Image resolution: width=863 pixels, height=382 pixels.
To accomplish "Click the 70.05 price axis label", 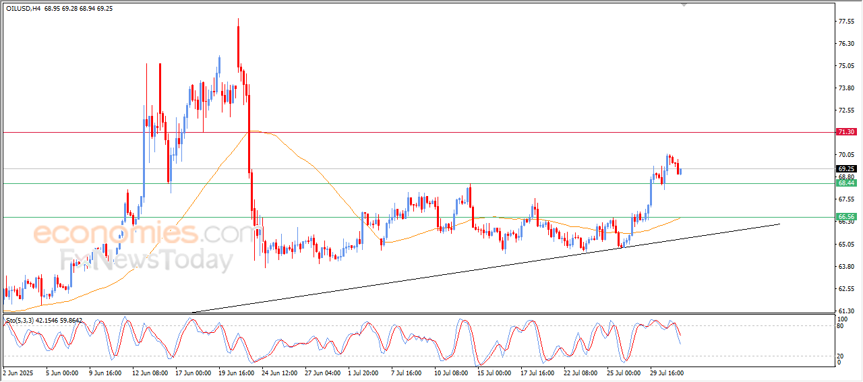I will coord(846,154).
